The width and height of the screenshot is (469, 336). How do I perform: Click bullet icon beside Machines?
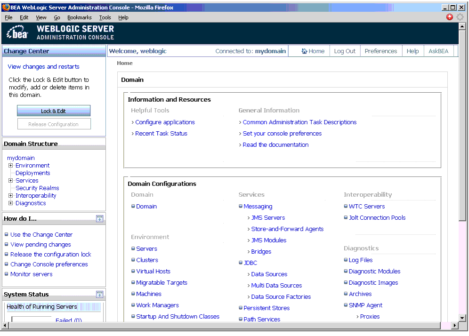(133, 294)
